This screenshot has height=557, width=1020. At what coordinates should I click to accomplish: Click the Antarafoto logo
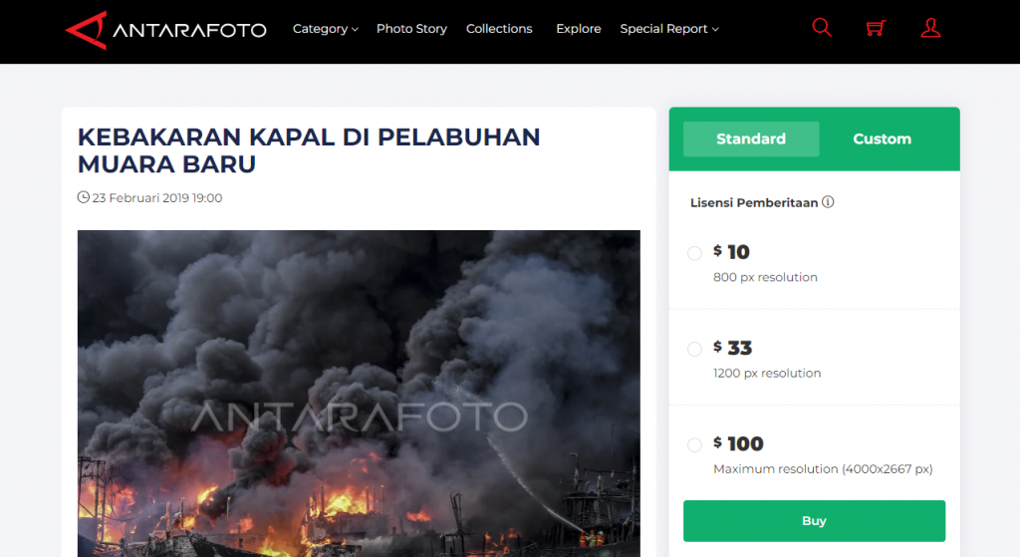pyautogui.click(x=166, y=30)
